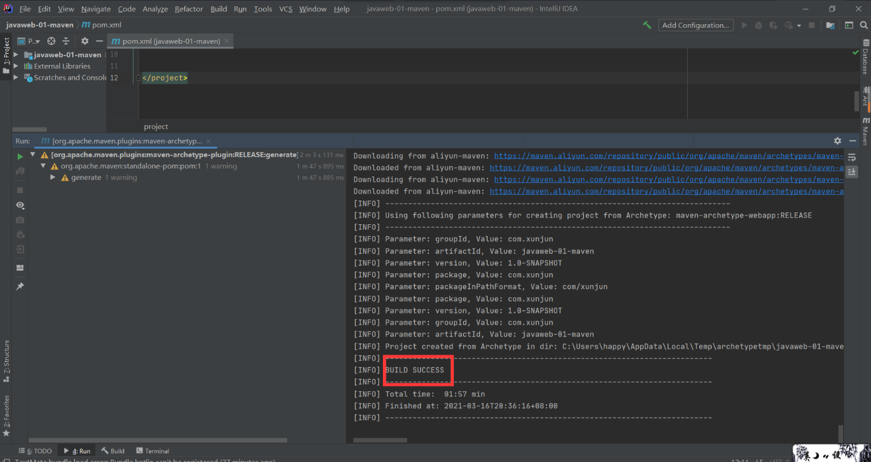Open the Maven tool window tab

point(866,131)
